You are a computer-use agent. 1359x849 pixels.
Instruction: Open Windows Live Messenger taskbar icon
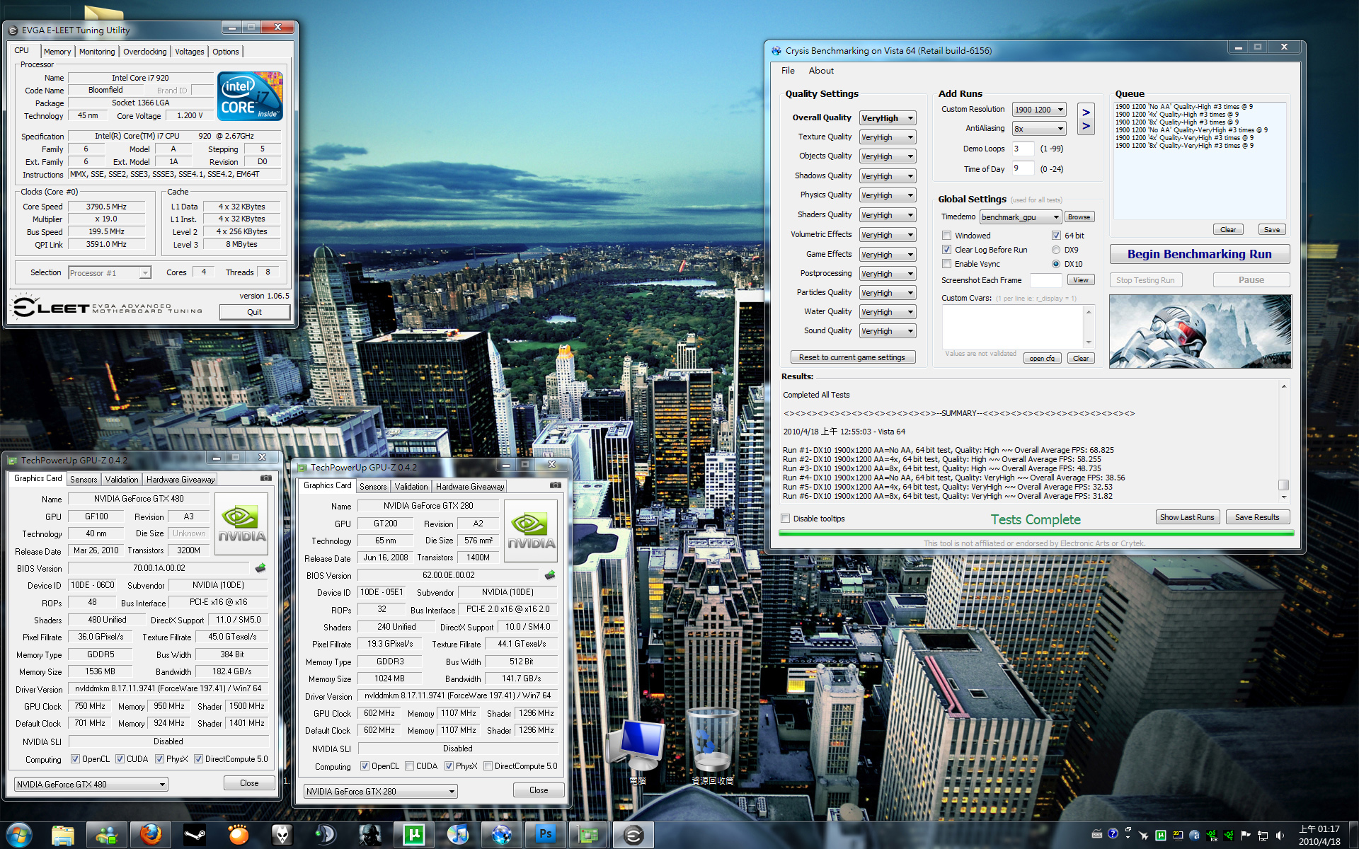[x=107, y=835]
